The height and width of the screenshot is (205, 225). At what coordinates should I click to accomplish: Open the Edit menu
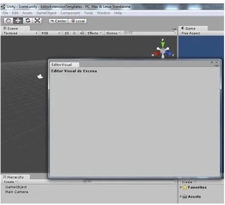click(x=15, y=13)
